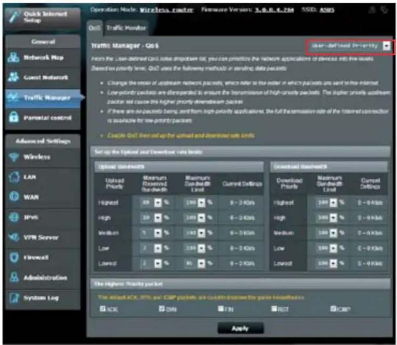Open Quick Internet Setup wizard icon
Screen dimensions: 397x345
click(13, 17)
